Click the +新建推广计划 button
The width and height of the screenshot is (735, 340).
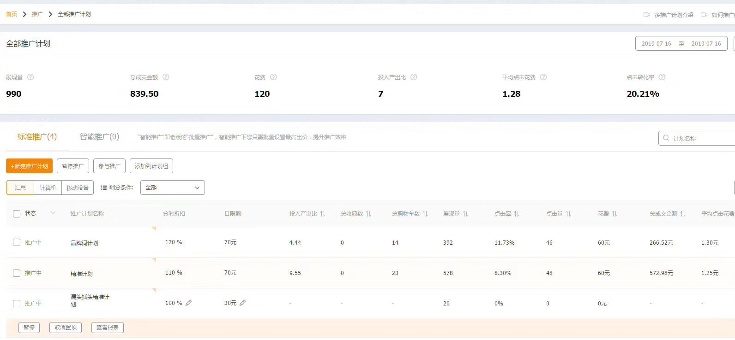pyautogui.click(x=30, y=166)
